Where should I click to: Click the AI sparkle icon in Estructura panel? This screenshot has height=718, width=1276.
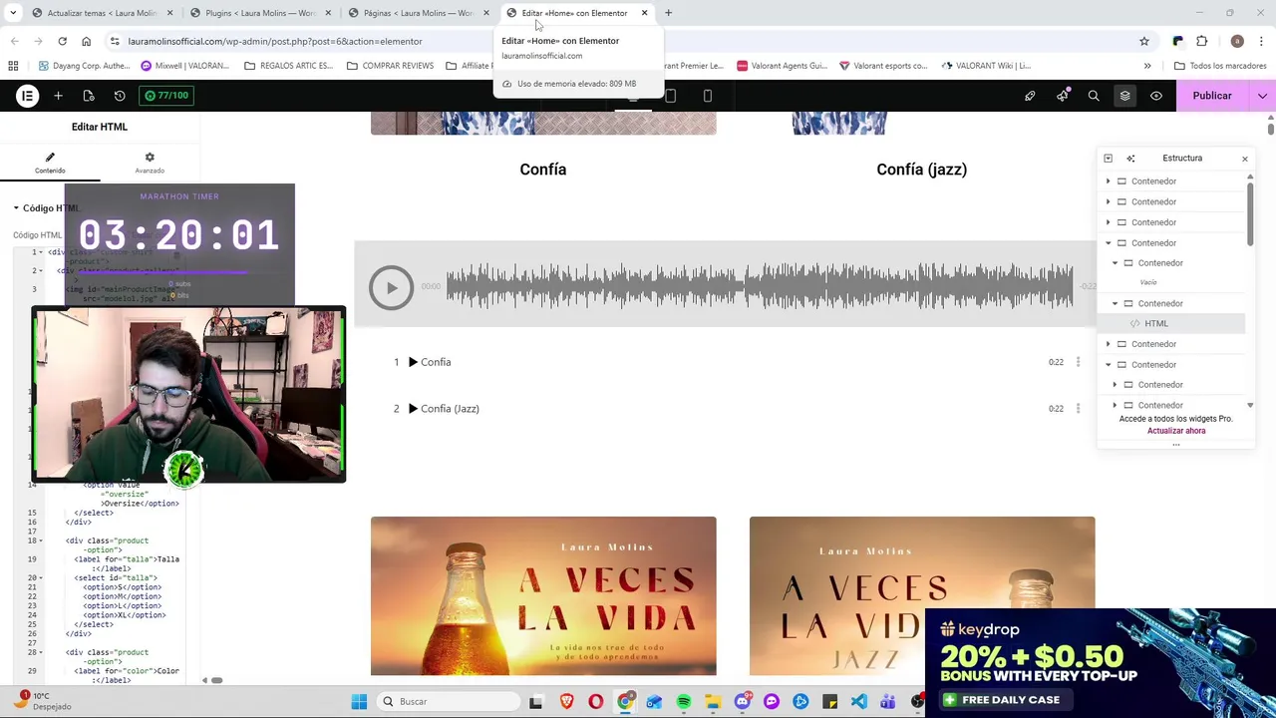(1130, 159)
